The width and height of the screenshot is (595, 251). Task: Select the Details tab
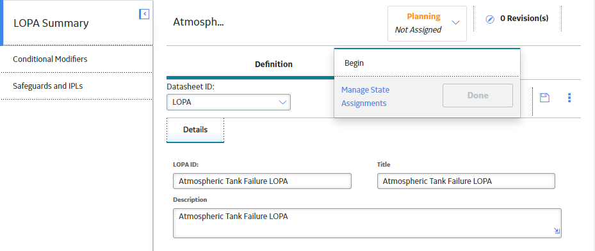[195, 130]
